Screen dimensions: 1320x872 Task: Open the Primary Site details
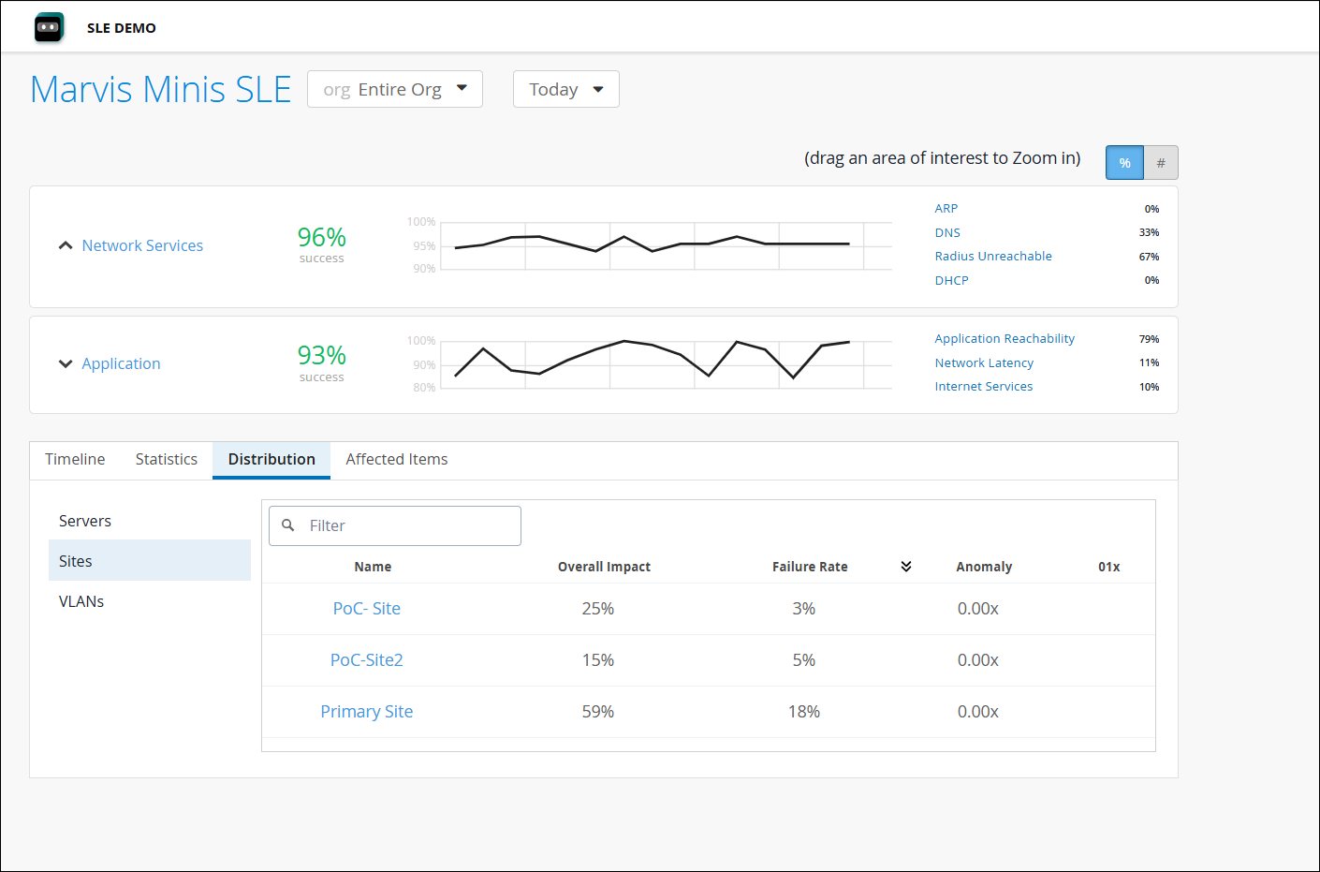click(367, 711)
